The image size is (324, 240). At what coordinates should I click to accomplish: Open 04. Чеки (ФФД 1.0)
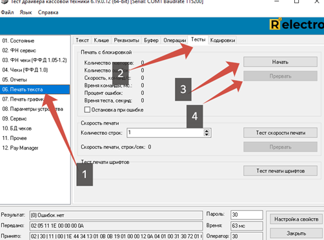pyautogui.click(x=35, y=70)
